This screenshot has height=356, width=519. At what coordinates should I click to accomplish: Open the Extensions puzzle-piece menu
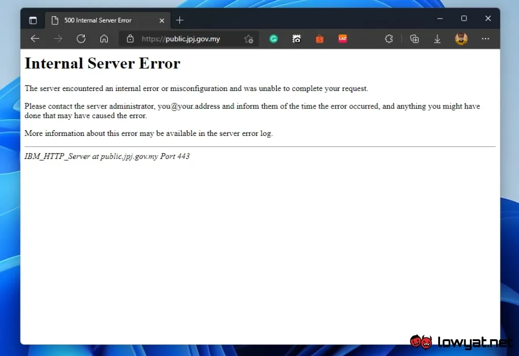click(389, 39)
